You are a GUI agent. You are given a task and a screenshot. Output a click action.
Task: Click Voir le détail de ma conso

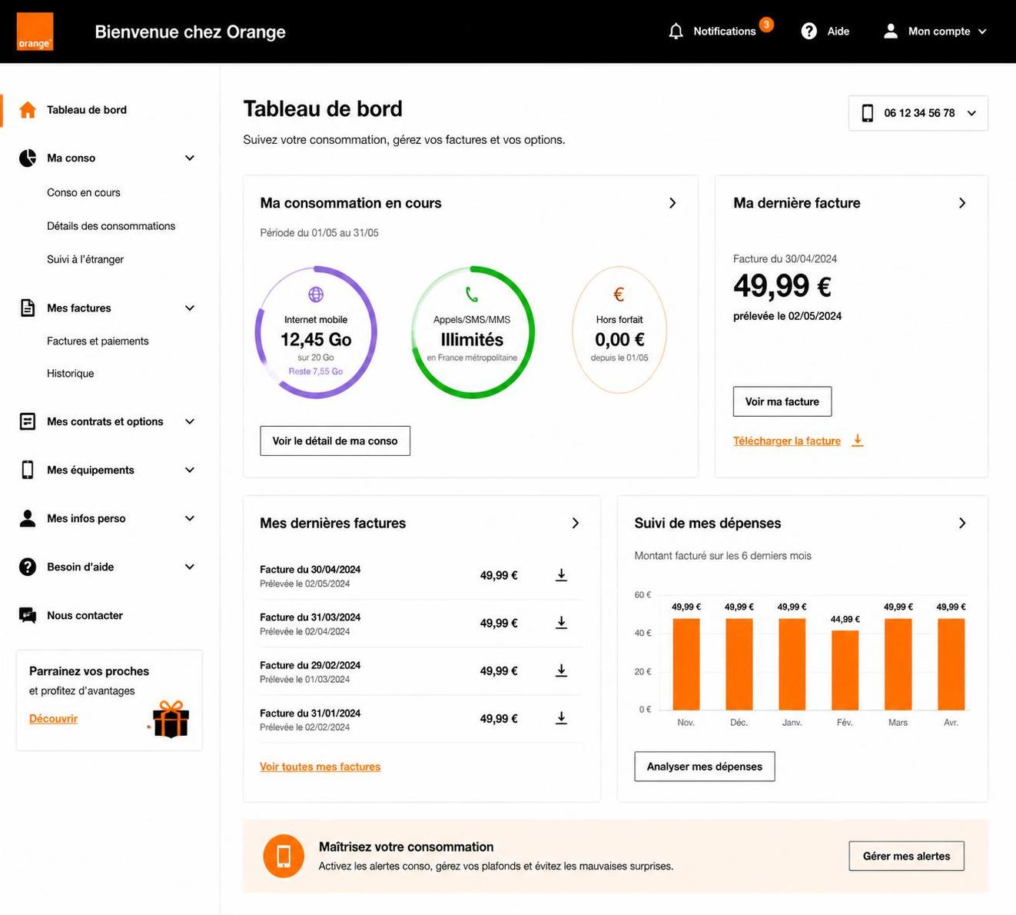[x=335, y=441]
